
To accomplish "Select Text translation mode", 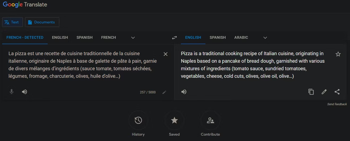I will (x=12, y=22).
